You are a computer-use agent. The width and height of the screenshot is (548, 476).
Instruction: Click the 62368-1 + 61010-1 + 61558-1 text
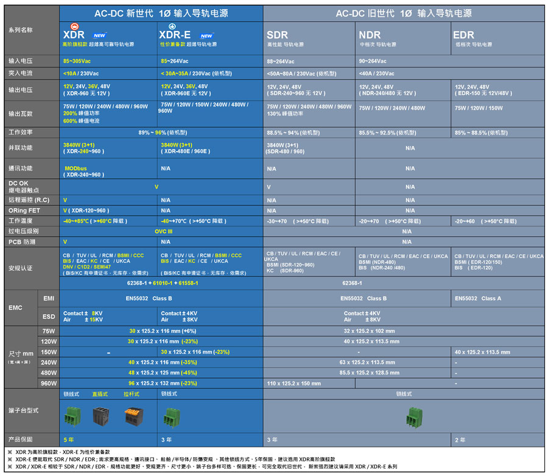pyautogui.click(x=160, y=283)
